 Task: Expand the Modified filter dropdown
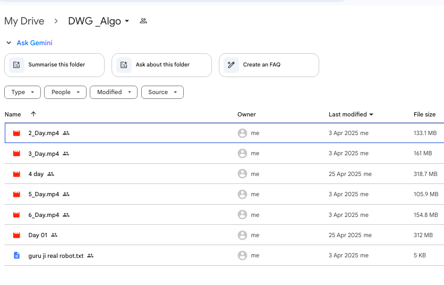click(114, 92)
